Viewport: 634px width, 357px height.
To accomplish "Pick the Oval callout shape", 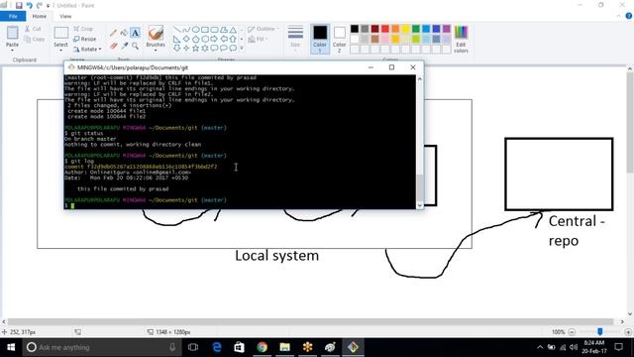I will (224, 49).
